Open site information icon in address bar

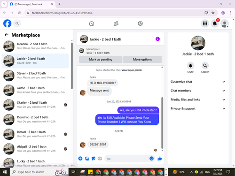click(28, 13)
